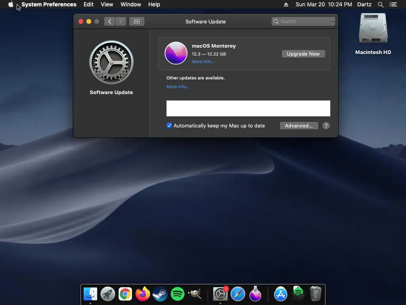Go back with the left chevron button
The width and height of the screenshot is (406, 305).
[x=109, y=21]
